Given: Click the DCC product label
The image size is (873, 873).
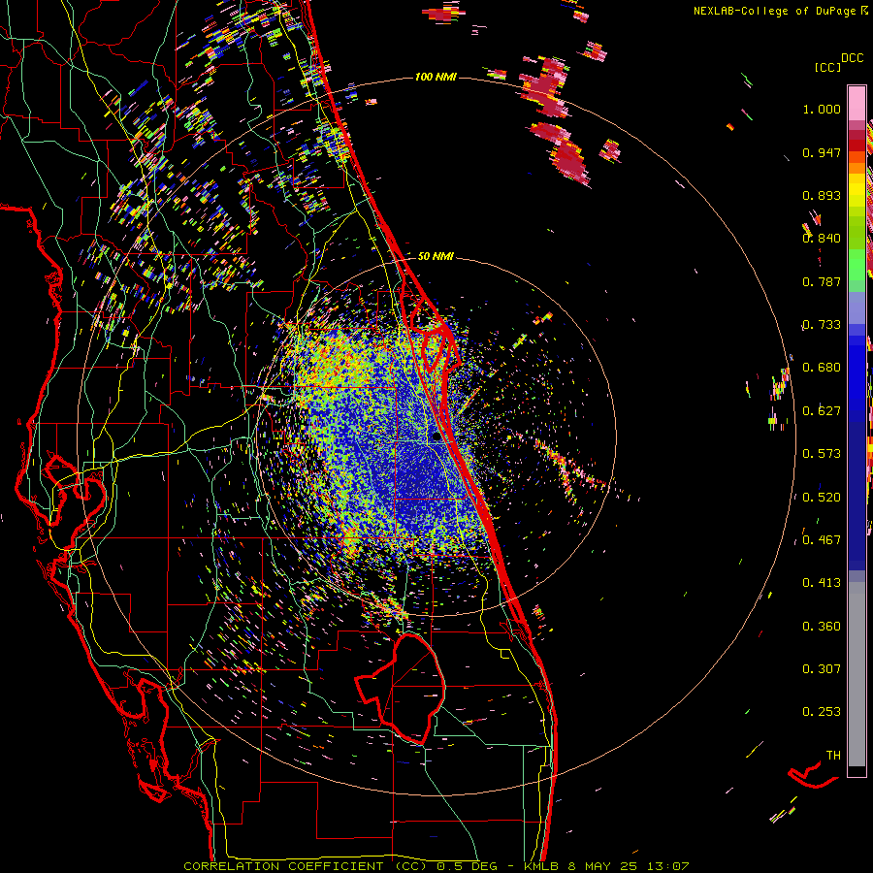Looking at the screenshot, I should pyautogui.click(x=853, y=58).
